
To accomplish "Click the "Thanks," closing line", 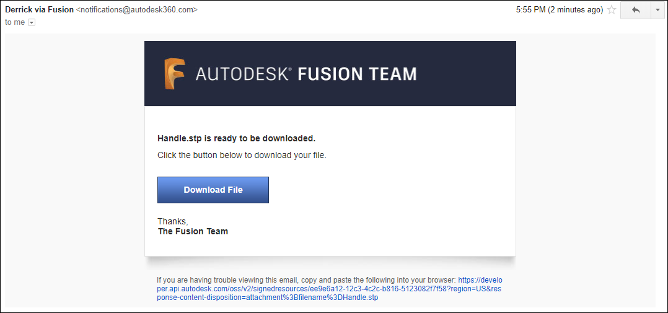I will 172,221.
